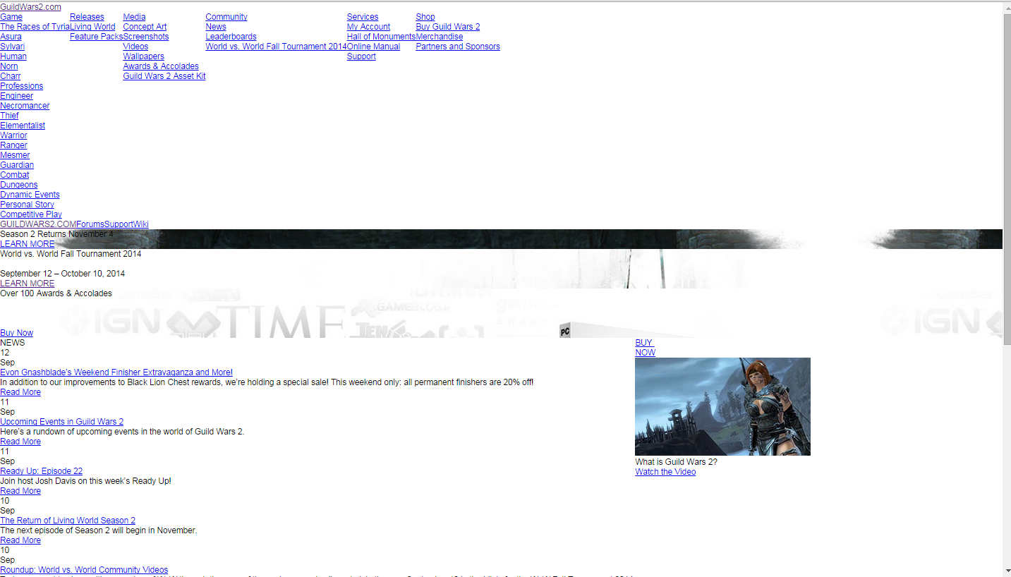Screen dimensions: 1011x577
Task: Open Personal Story link
Action: pyautogui.click(x=27, y=205)
